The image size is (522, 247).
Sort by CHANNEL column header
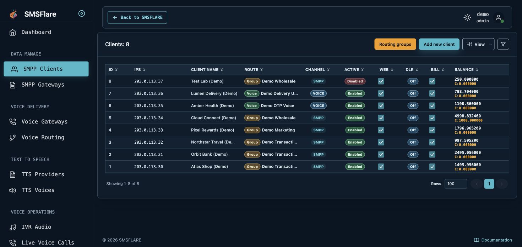coord(317,70)
